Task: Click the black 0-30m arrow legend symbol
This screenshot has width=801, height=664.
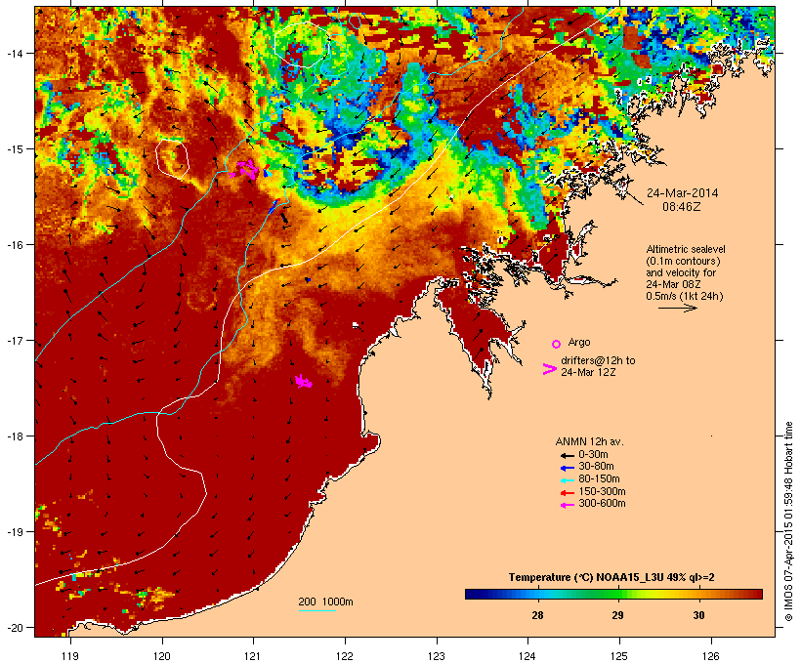Action: [x=567, y=456]
